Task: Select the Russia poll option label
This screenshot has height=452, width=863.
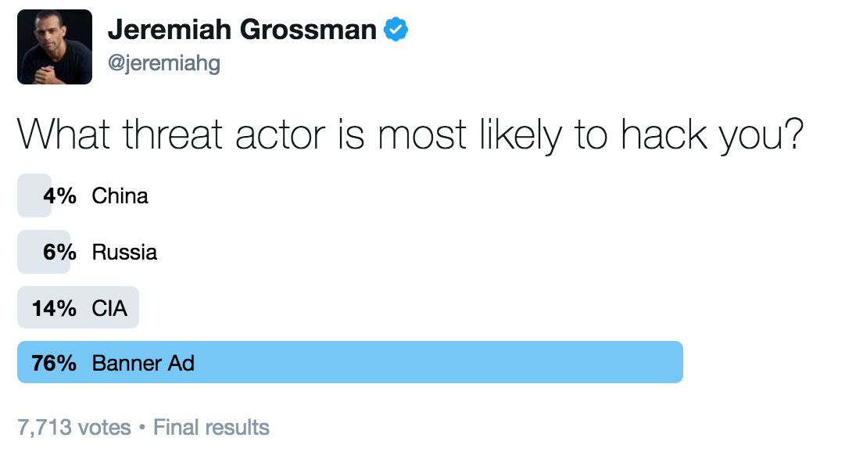Action: [124, 252]
